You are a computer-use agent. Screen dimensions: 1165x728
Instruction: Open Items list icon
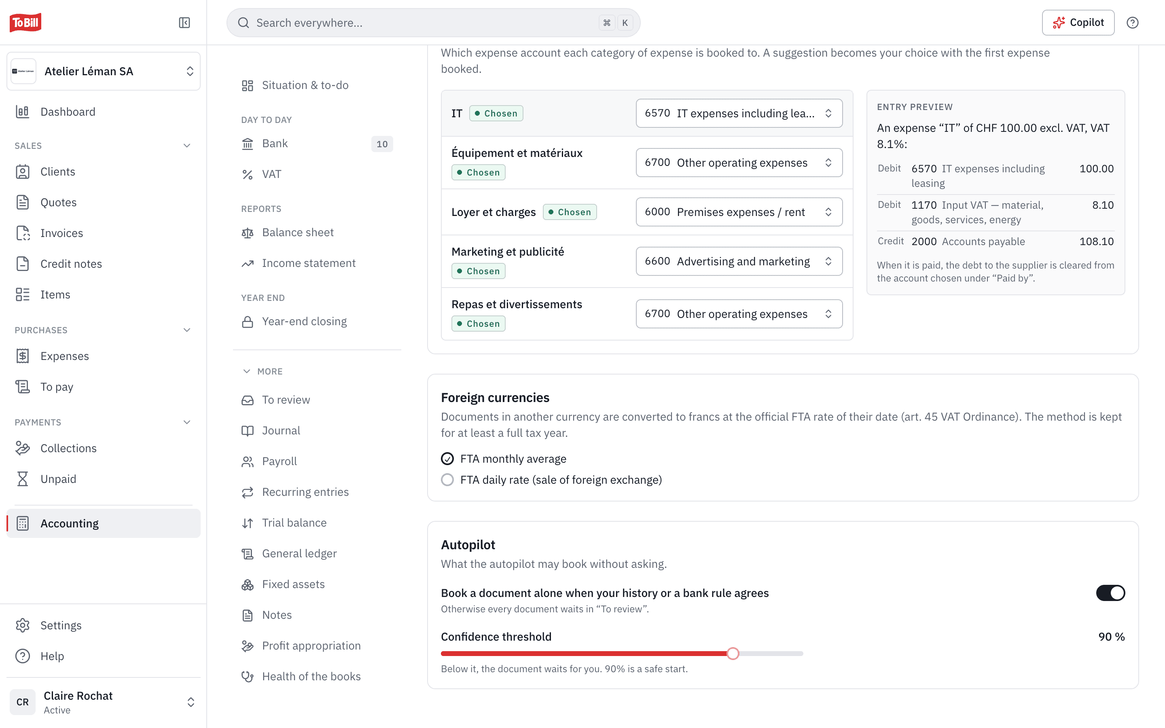(x=23, y=295)
